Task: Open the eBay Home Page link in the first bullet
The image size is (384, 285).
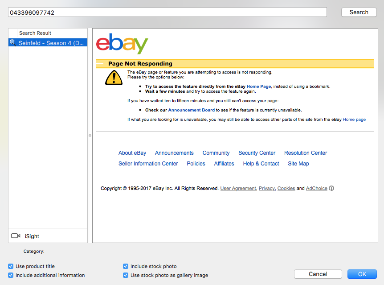Action: [x=259, y=87]
